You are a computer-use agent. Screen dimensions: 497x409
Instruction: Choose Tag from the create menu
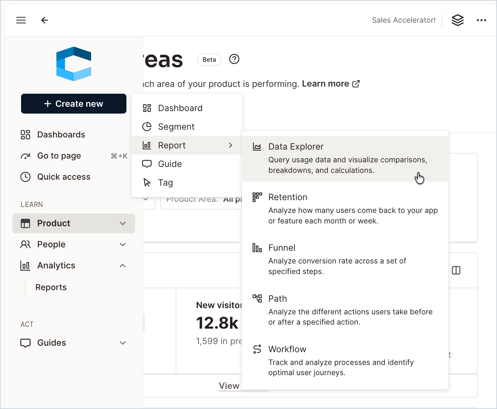pyautogui.click(x=187, y=182)
